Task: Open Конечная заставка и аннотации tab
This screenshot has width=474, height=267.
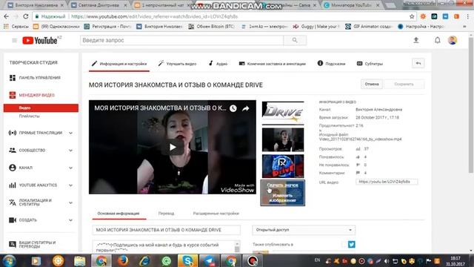Action: [x=272, y=64]
